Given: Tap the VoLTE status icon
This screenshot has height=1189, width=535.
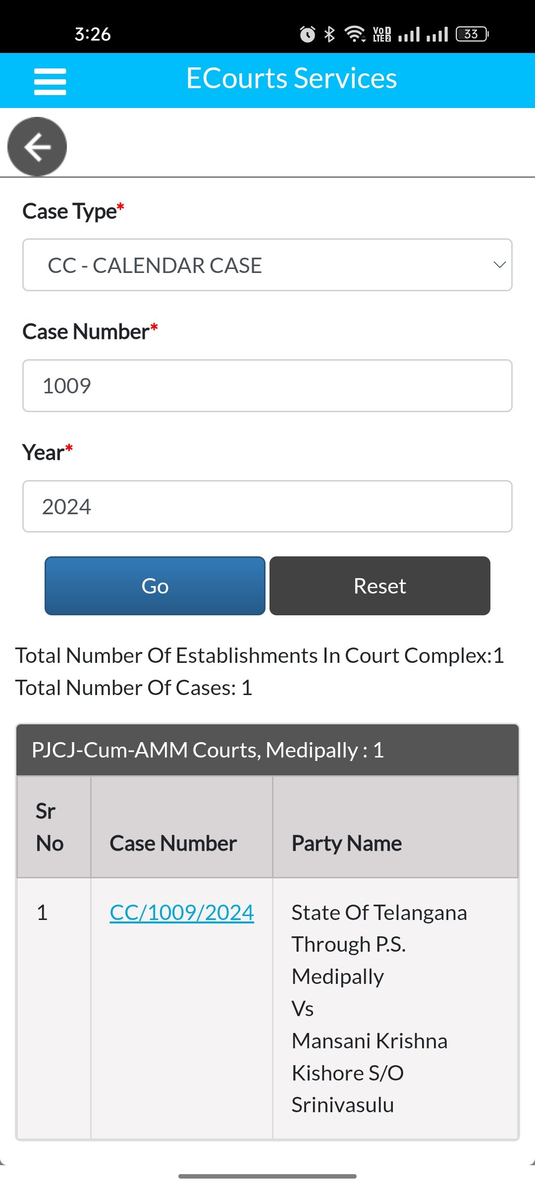Looking at the screenshot, I should 382,34.
